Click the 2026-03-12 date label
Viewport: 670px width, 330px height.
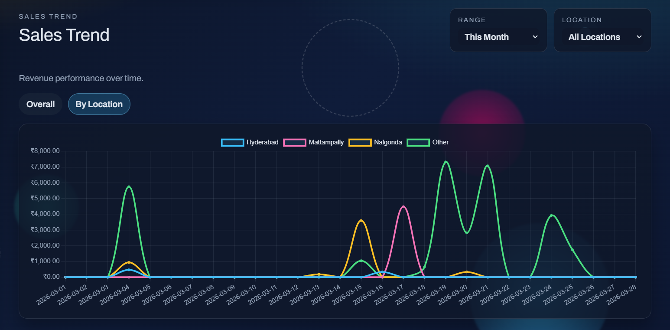[x=284, y=294]
